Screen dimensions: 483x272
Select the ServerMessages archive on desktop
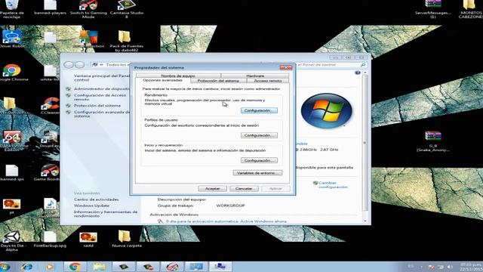coord(432,9)
